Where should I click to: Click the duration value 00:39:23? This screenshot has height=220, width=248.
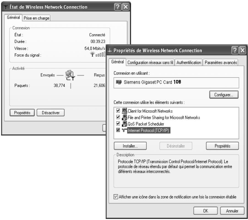(98, 42)
